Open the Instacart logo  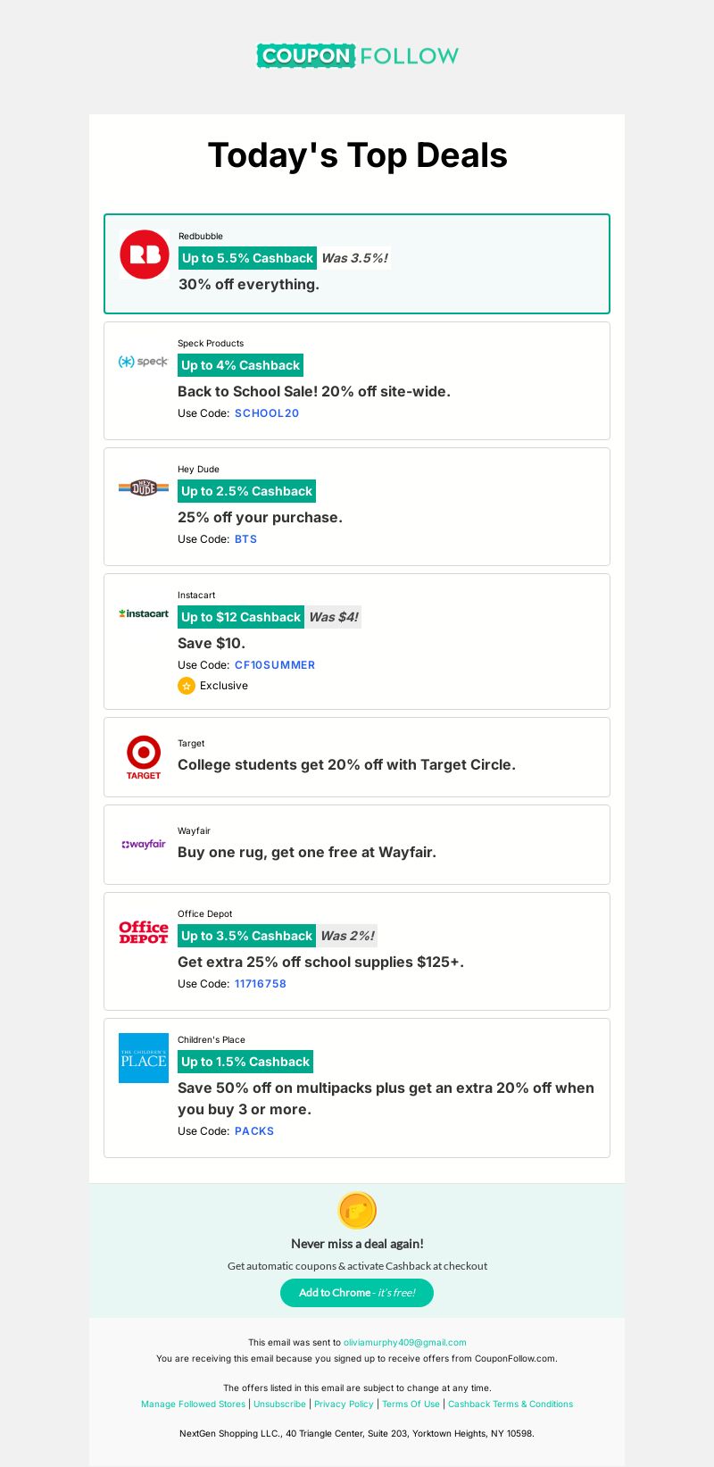(x=144, y=613)
